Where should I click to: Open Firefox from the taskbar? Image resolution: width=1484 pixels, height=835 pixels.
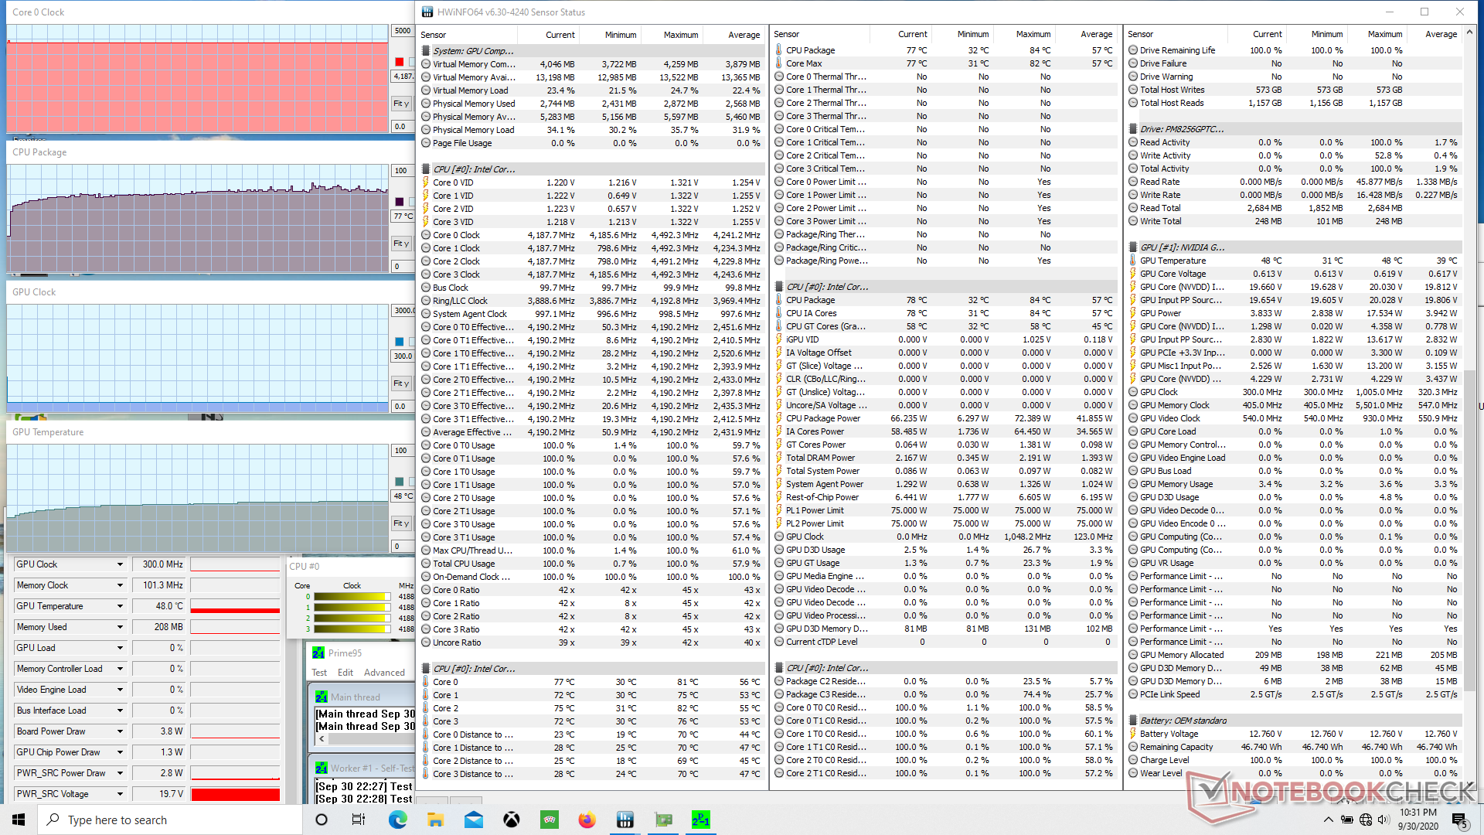point(587,820)
